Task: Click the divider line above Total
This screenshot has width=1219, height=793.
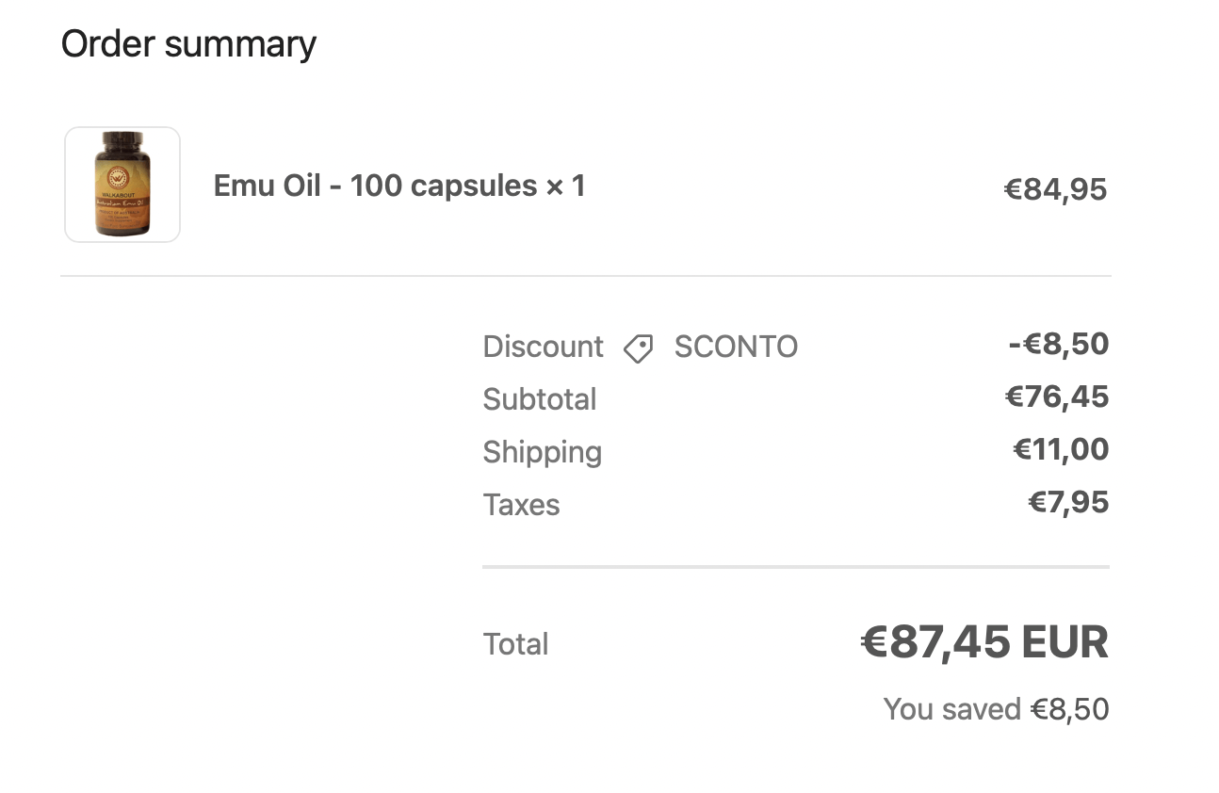Action: click(795, 567)
